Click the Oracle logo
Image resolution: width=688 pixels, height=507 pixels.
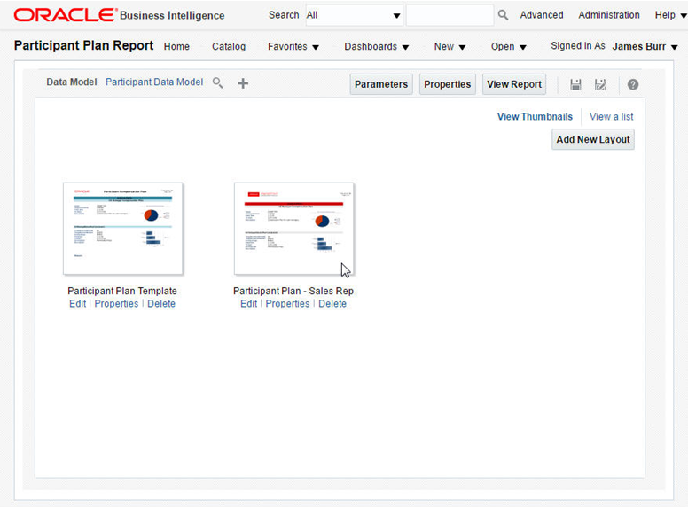(x=65, y=15)
